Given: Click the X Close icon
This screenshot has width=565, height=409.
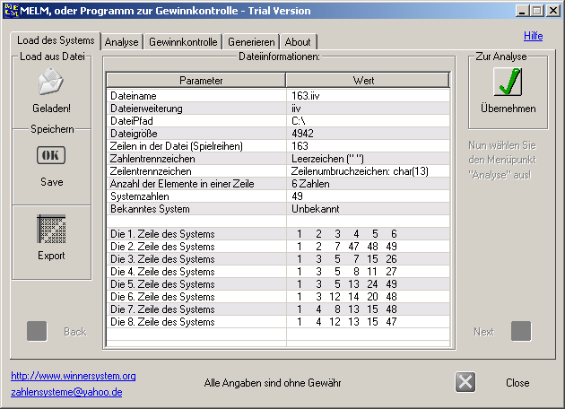Looking at the screenshot, I should 465,382.
